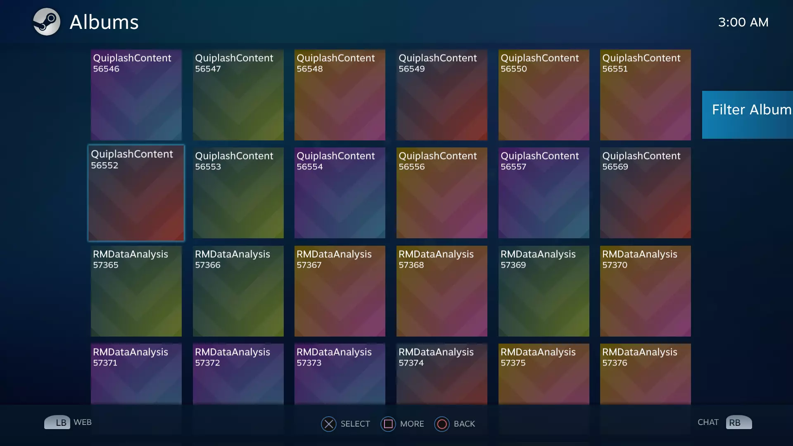793x446 pixels.
Task: Open album QuiplashContent 56546
Action: 136,95
